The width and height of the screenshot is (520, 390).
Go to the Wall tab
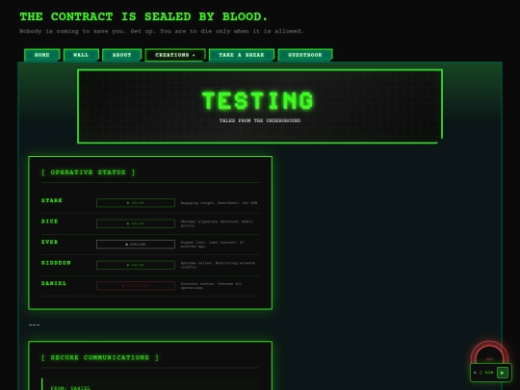click(x=81, y=55)
